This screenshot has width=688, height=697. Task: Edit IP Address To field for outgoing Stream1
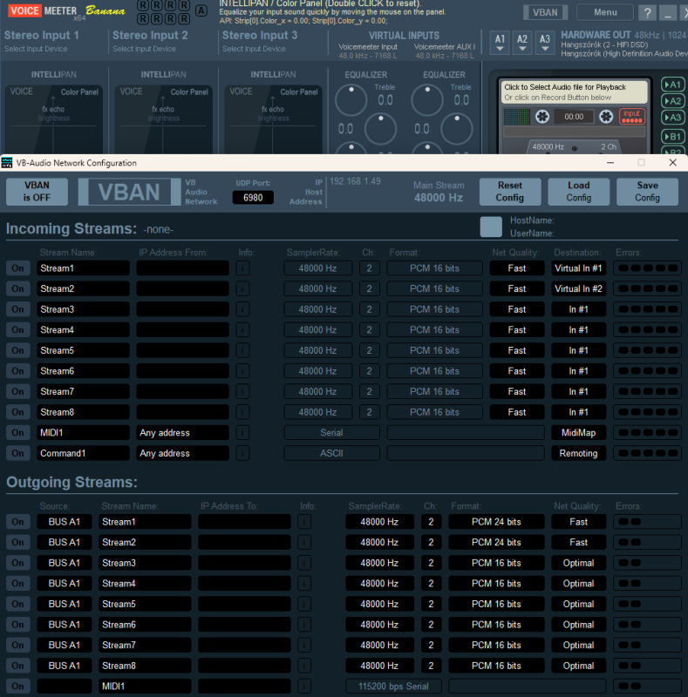[244, 522]
